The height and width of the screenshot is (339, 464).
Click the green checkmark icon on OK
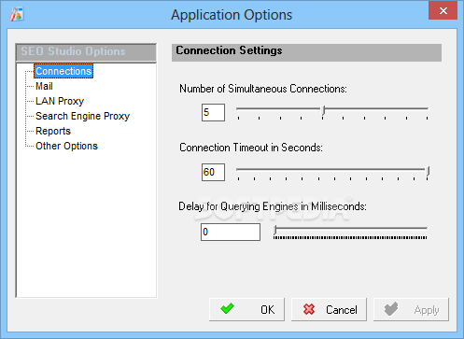point(227,308)
